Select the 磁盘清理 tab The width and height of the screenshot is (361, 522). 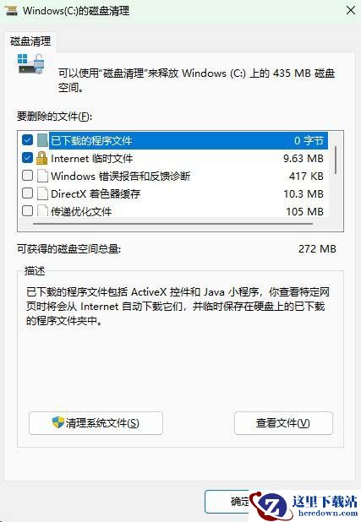click(x=30, y=41)
